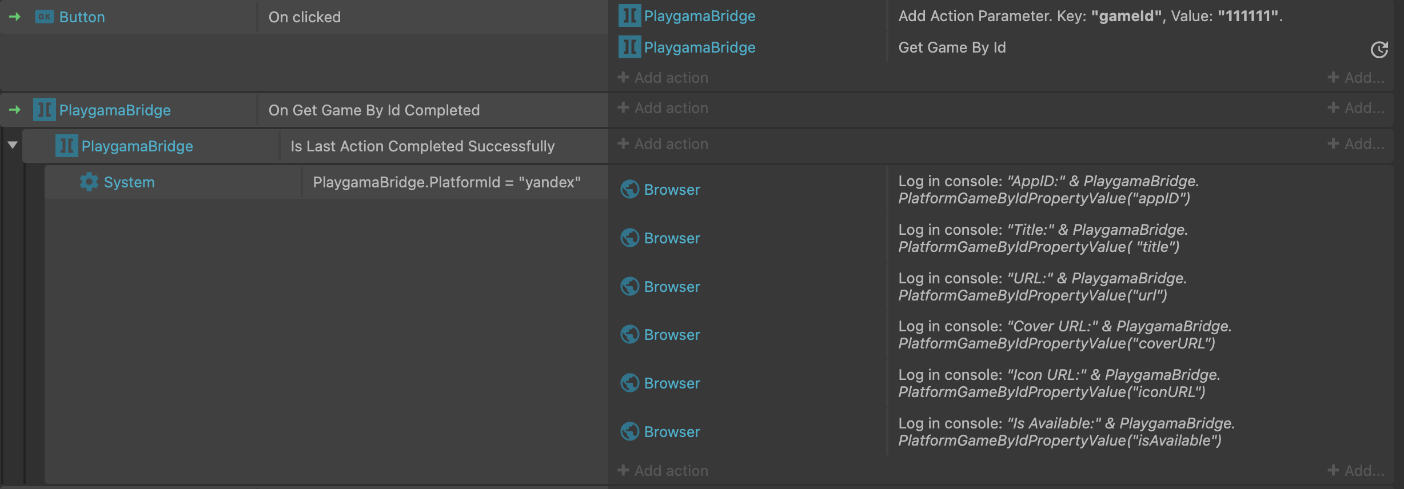
Task: Click the System gear icon
Action: 89,182
